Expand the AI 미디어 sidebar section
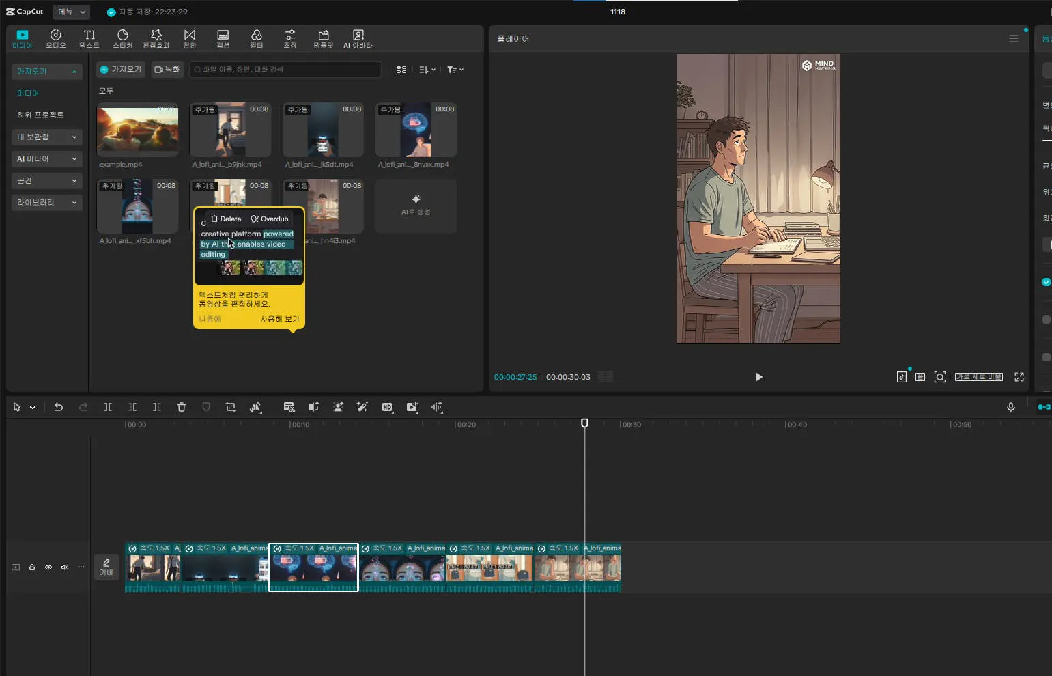The image size is (1052, 676). pyautogui.click(x=46, y=158)
